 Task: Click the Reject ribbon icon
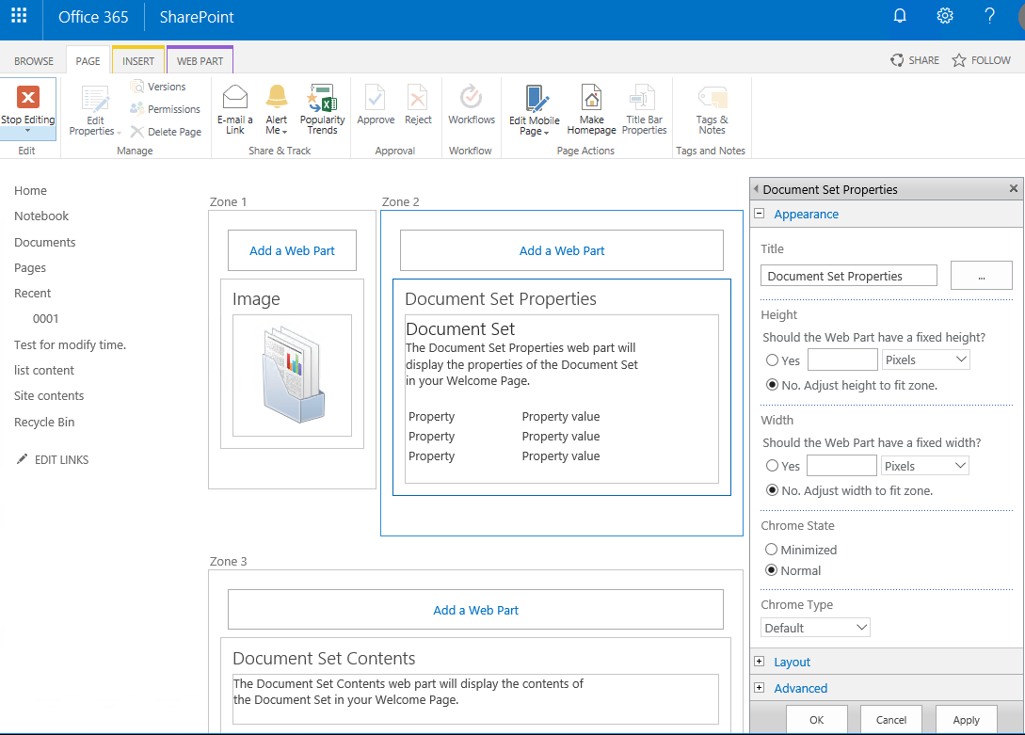(418, 97)
